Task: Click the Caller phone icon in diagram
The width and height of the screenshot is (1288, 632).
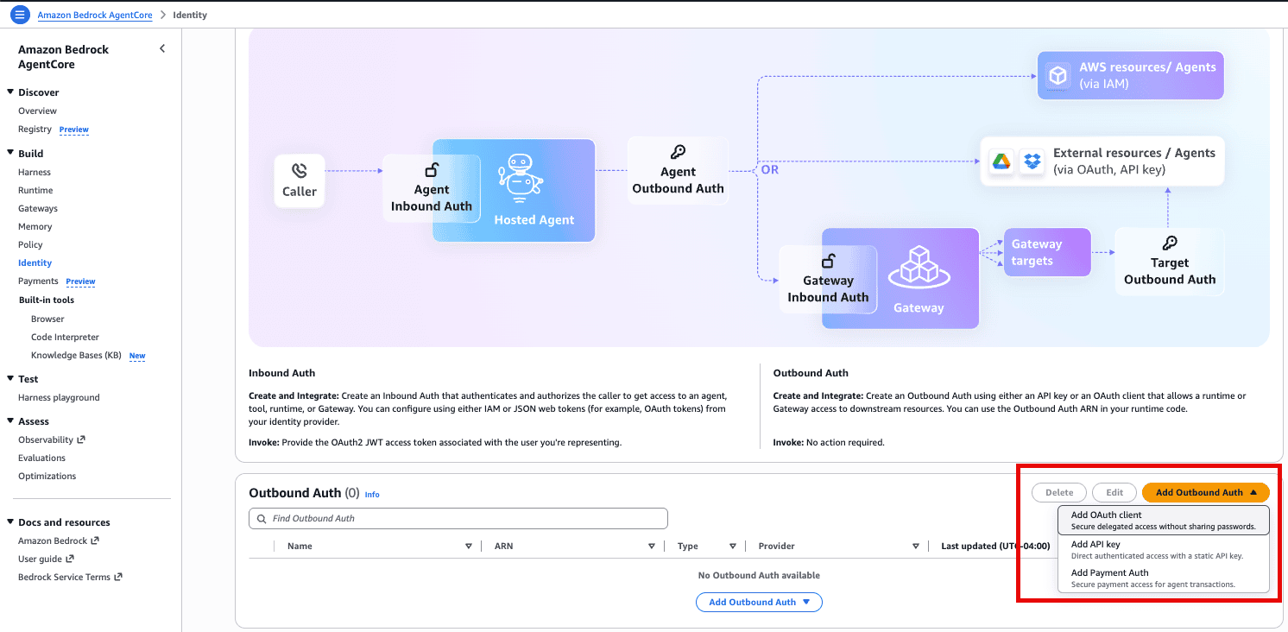Action: (x=300, y=171)
